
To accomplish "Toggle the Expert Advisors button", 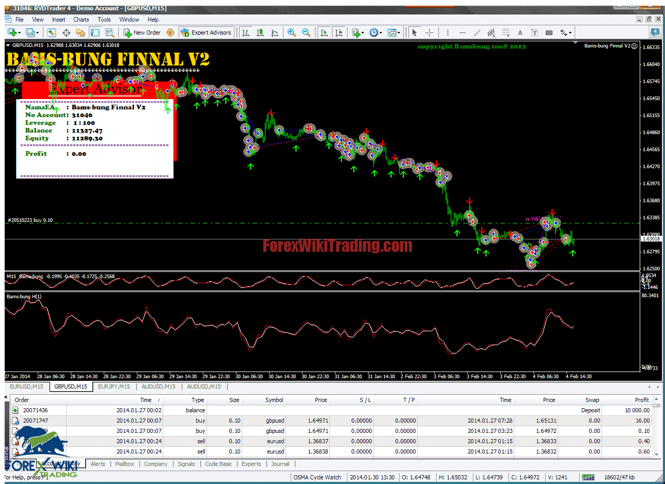I will point(206,33).
